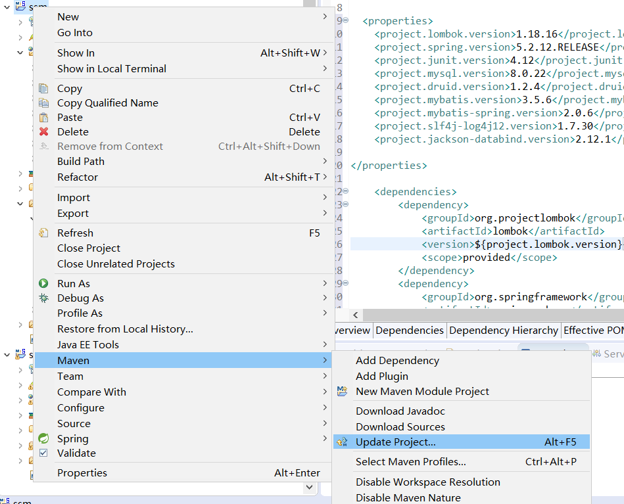The height and width of the screenshot is (504, 624).
Task: Open the Java EE Tools submenu
Action: point(183,344)
